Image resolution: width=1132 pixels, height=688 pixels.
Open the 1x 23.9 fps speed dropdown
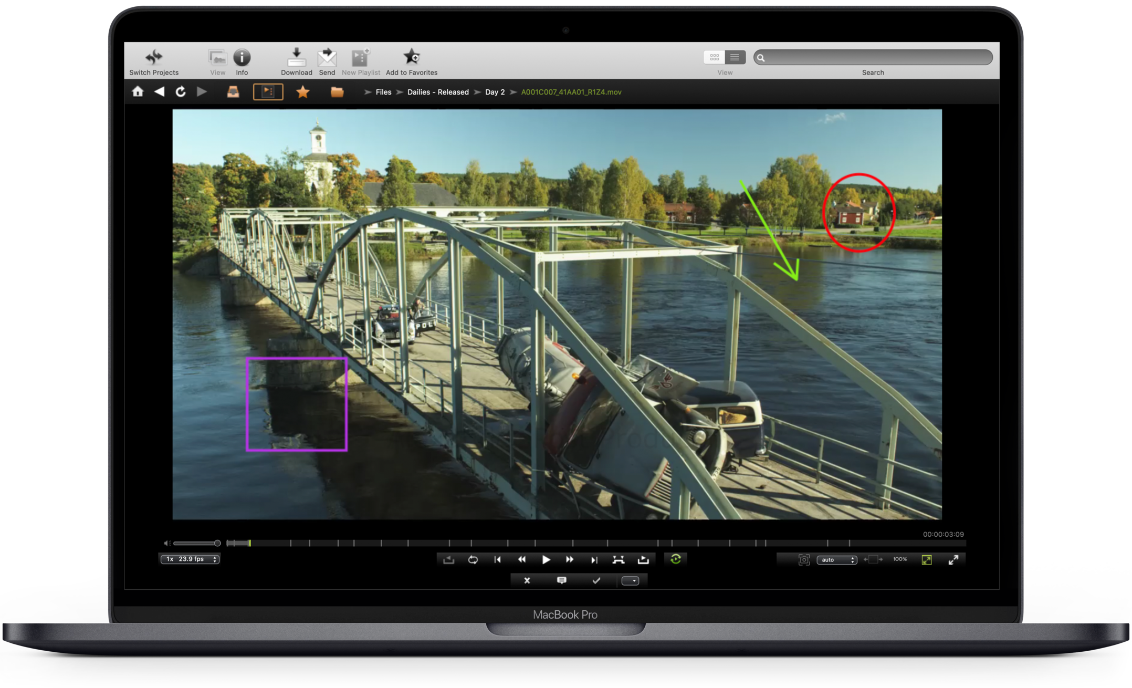pos(190,559)
